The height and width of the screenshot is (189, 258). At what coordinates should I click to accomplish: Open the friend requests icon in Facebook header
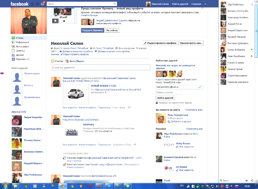[33, 4]
